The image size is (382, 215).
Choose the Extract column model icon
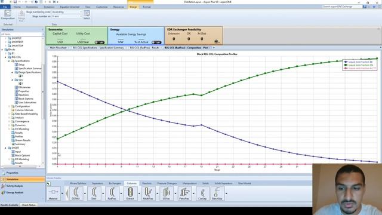pyautogui.click(x=130, y=193)
